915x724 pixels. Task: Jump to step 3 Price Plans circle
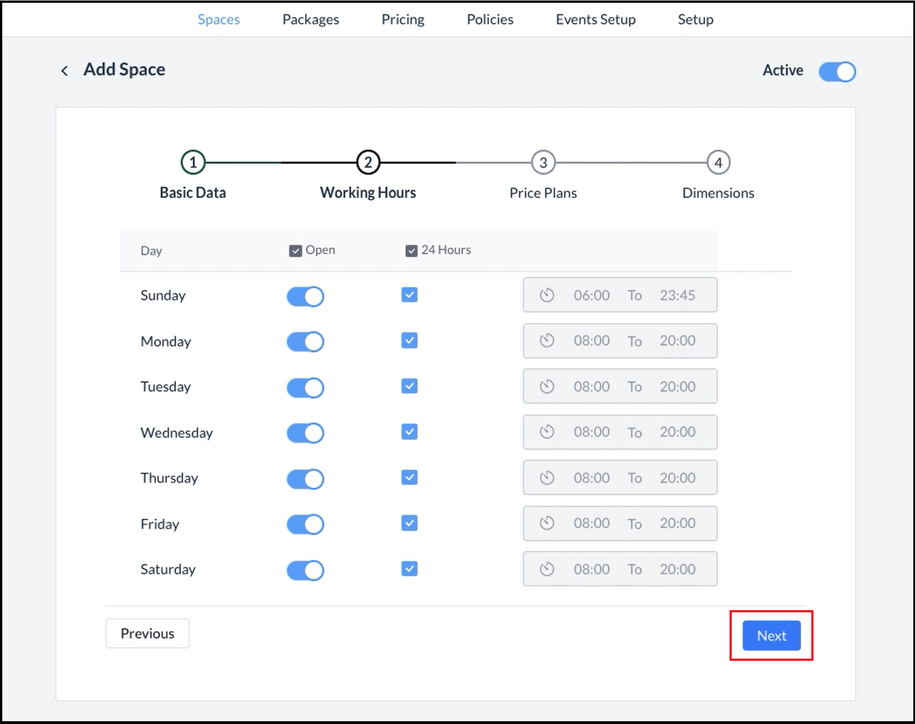(x=543, y=163)
